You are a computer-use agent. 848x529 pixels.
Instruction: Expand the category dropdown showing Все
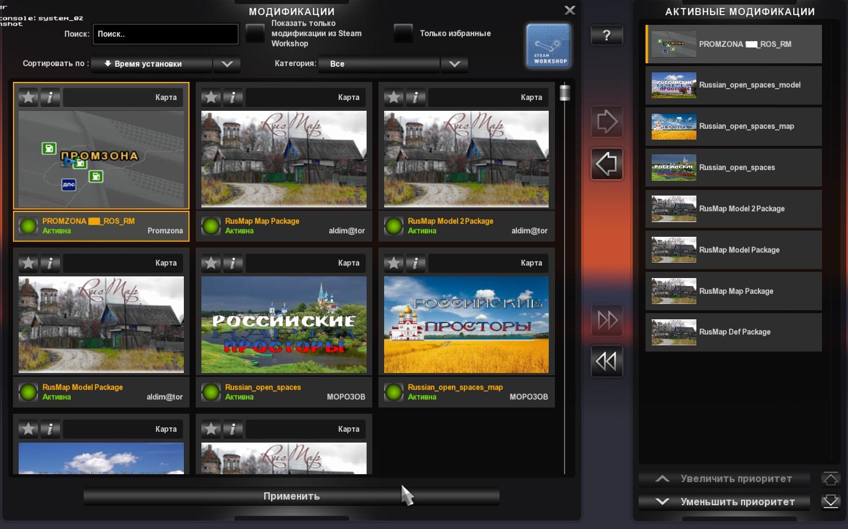454,64
